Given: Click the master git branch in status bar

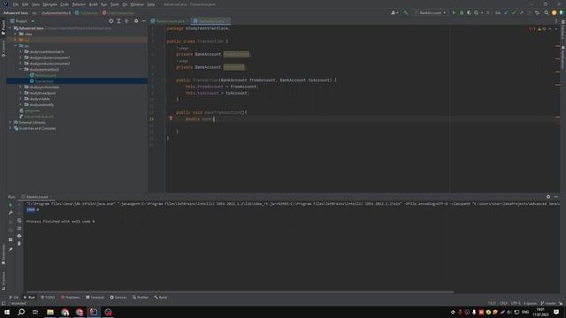Looking at the screenshot, I should click(548, 303).
